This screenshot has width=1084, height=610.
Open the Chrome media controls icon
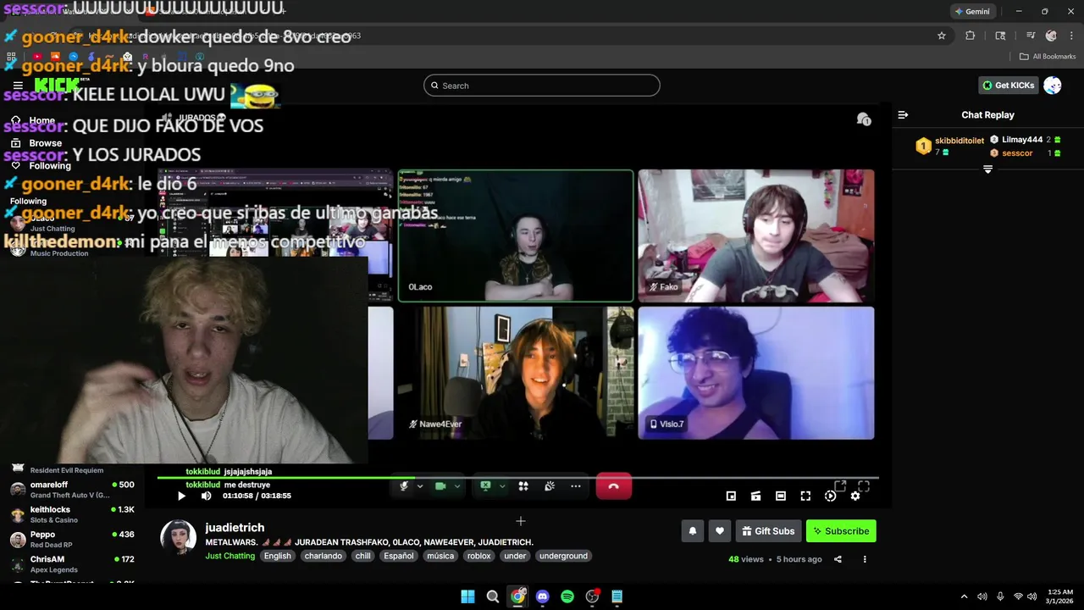1031,36
